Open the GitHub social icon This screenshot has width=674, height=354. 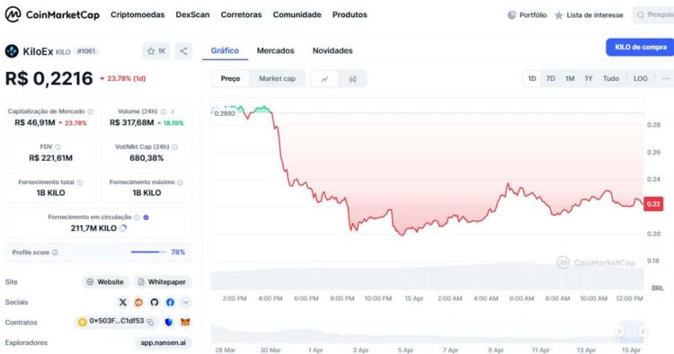point(155,302)
